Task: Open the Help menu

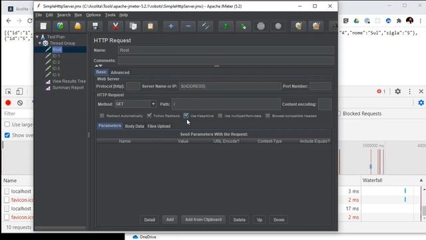Action: pyautogui.click(x=124, y=15)
